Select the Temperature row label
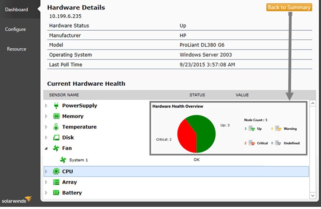Image resolution: width=321 pixels, height=209 pixels. coord(79,127)
